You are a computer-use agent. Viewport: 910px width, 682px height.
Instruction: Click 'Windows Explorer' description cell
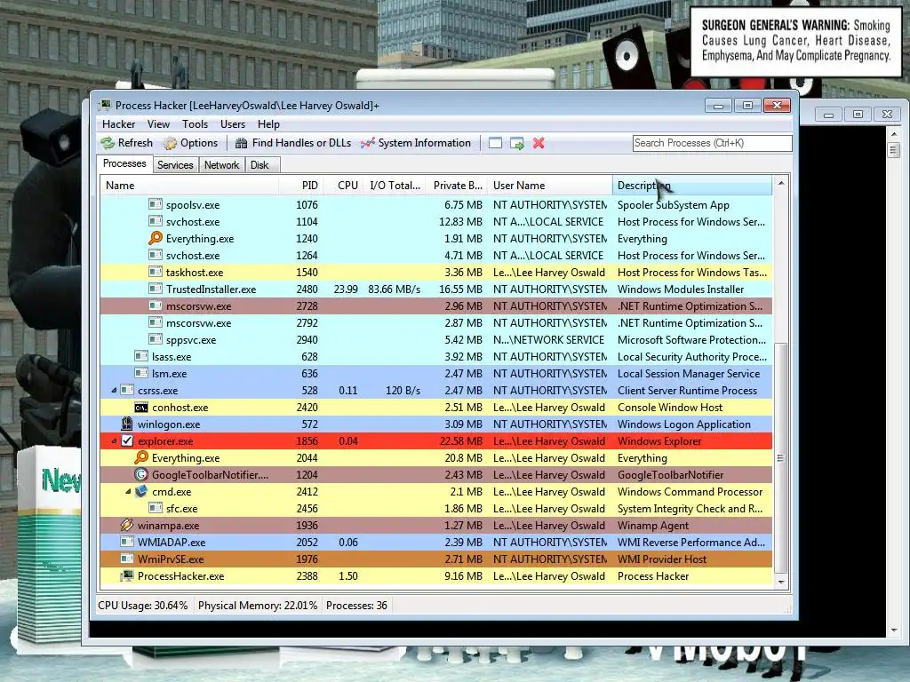[659, 440]
